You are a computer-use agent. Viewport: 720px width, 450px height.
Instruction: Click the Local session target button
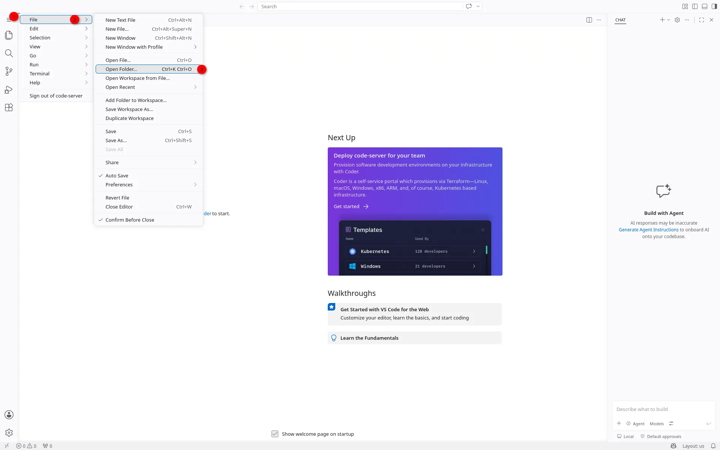click(625, 436)
